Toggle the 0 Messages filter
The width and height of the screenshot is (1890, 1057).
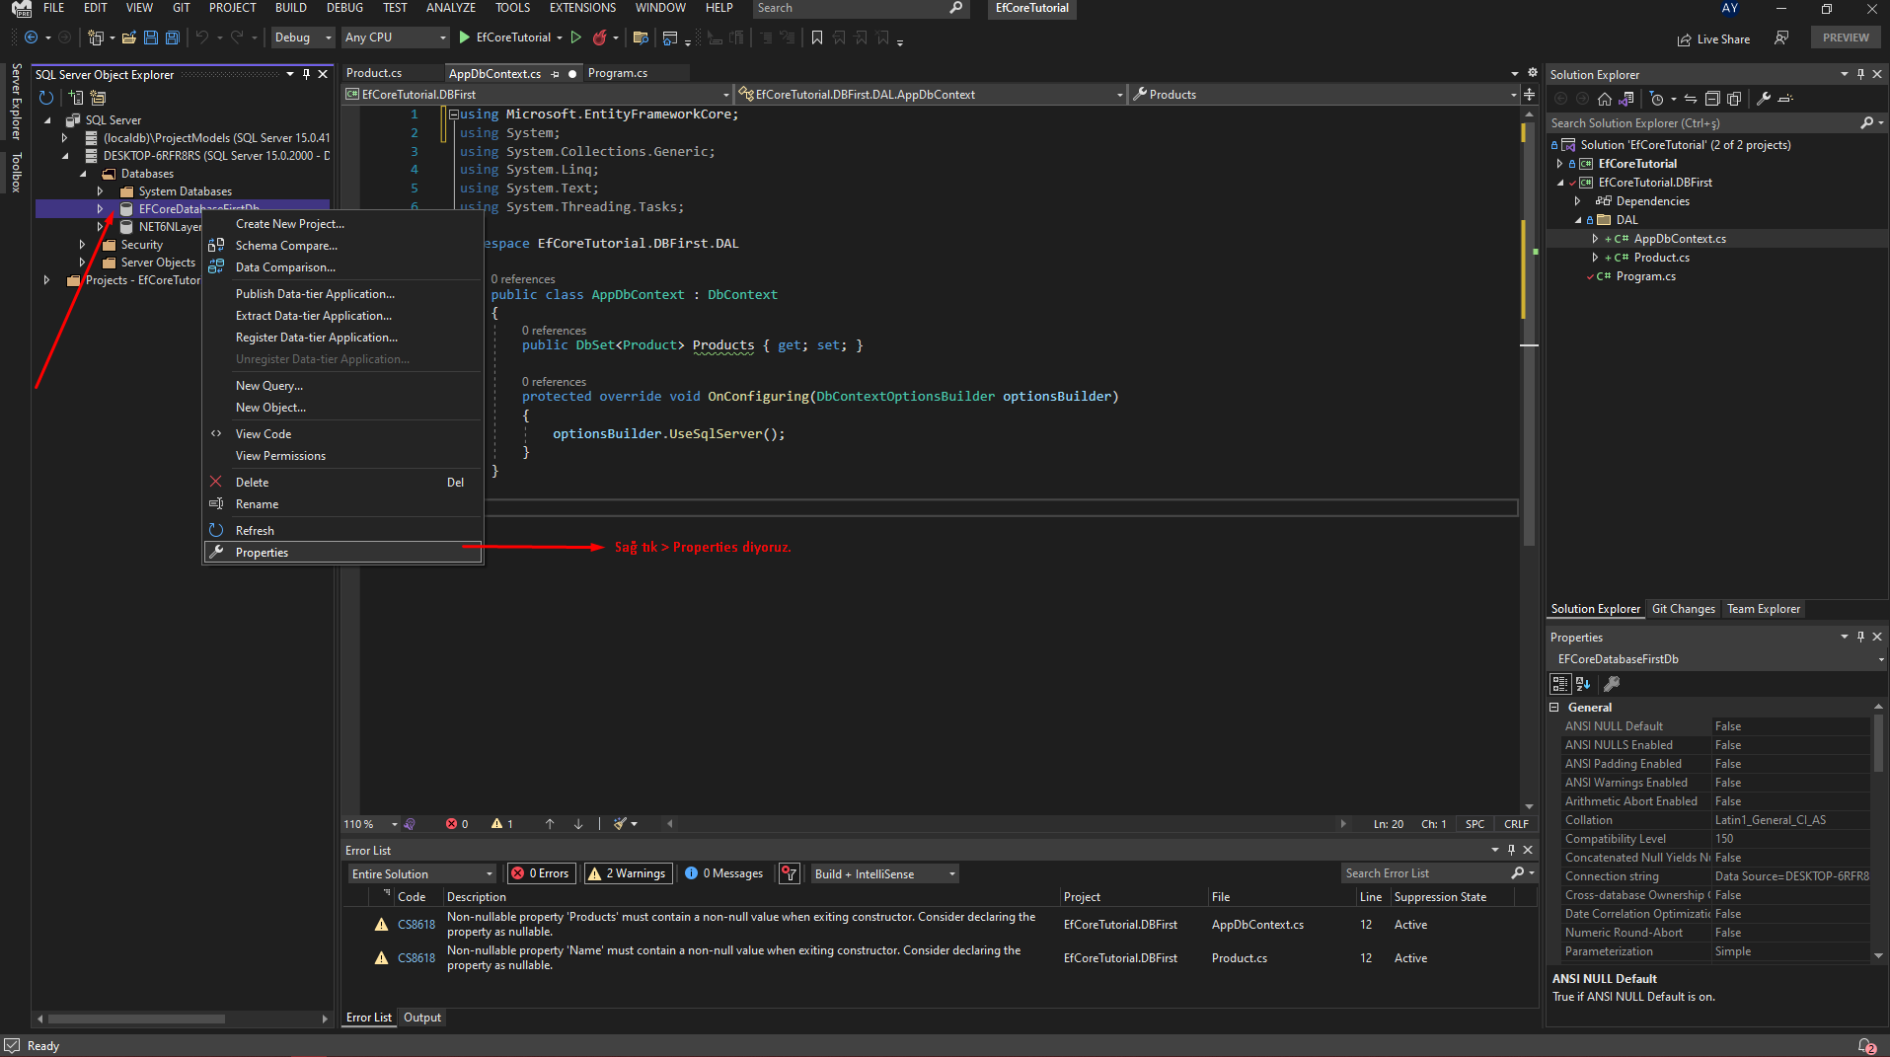pos(723,873)
